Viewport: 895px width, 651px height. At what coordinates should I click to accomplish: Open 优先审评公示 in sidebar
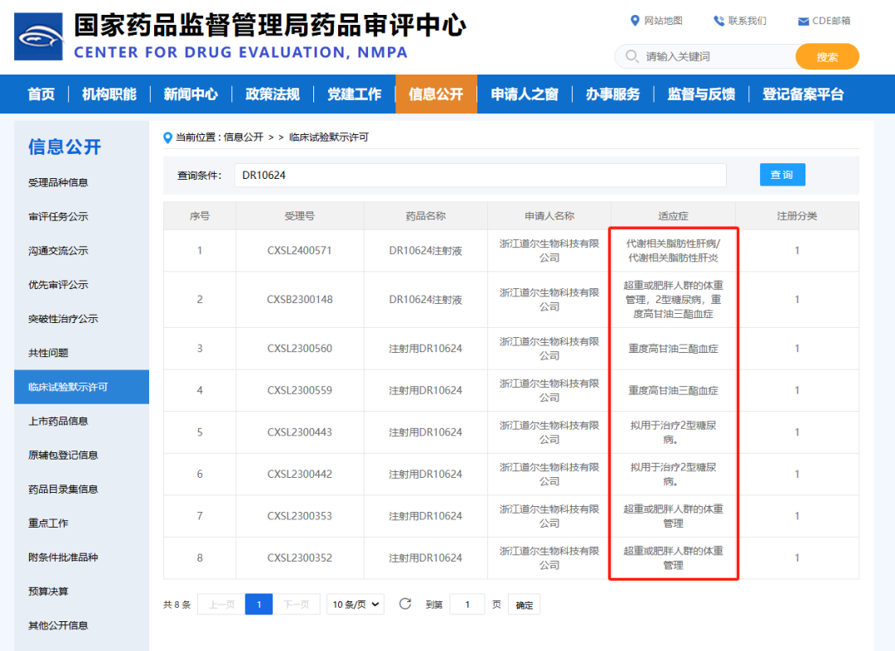tap(58, 285)
